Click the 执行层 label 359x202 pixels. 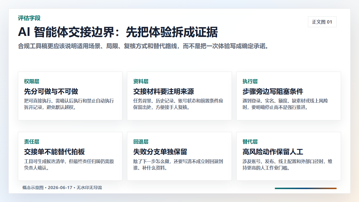pos(250,82)
